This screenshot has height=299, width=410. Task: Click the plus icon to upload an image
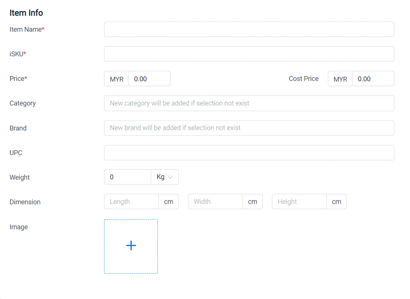(x=131, y=245)
